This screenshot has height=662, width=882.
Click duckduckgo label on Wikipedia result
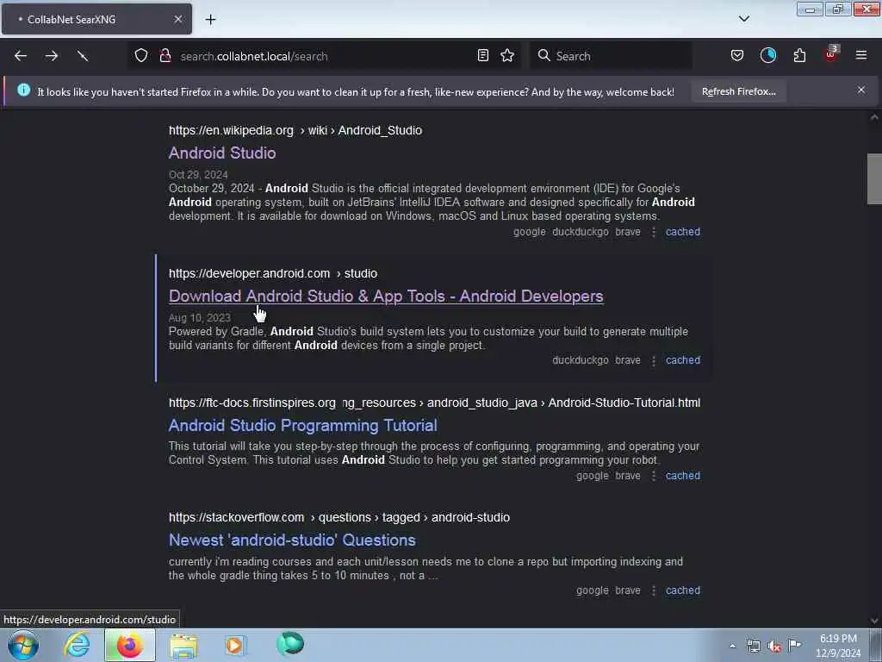coord(580,232)
